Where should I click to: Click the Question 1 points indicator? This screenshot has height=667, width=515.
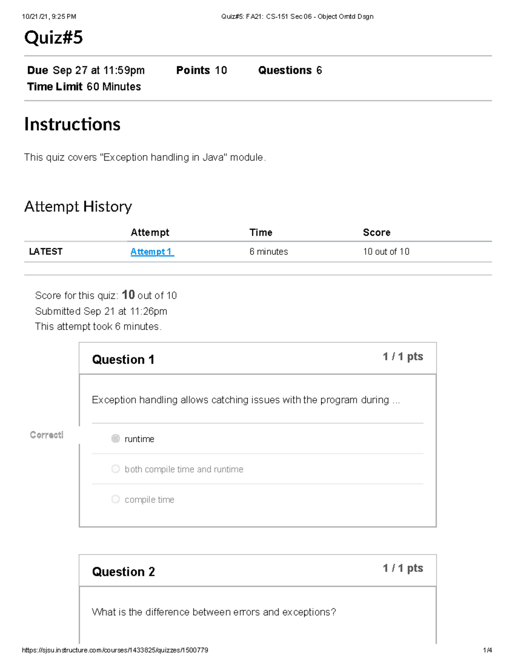tap(403, 356)
